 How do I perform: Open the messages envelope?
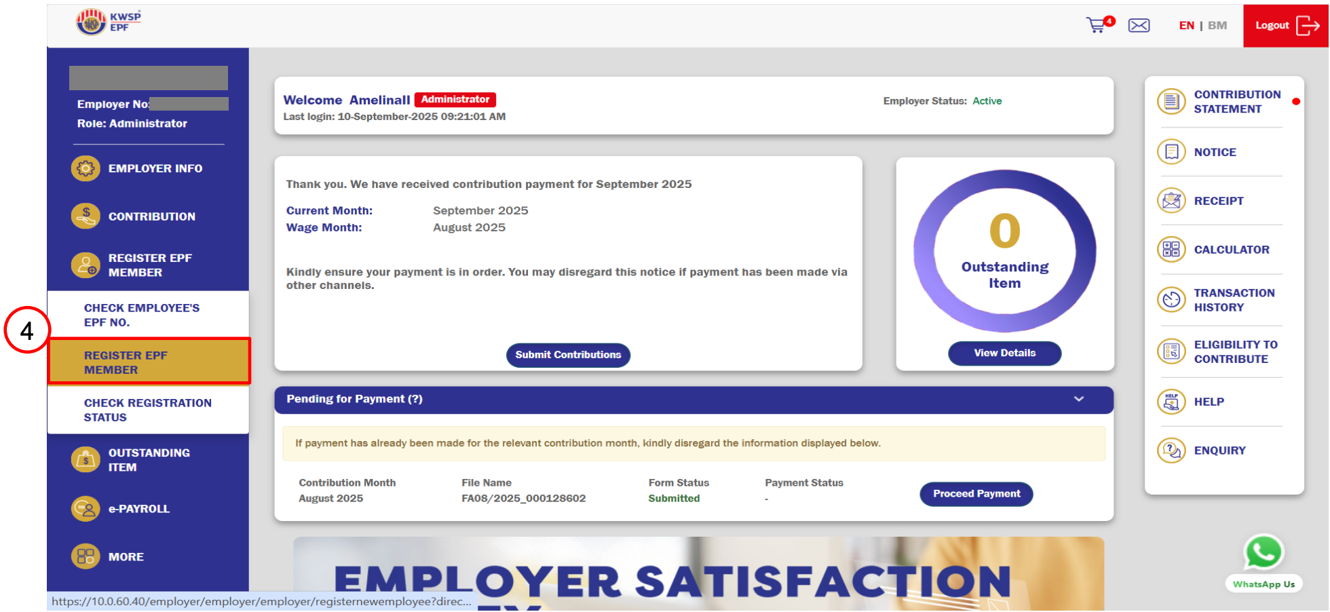click(x=1139, y=25)
